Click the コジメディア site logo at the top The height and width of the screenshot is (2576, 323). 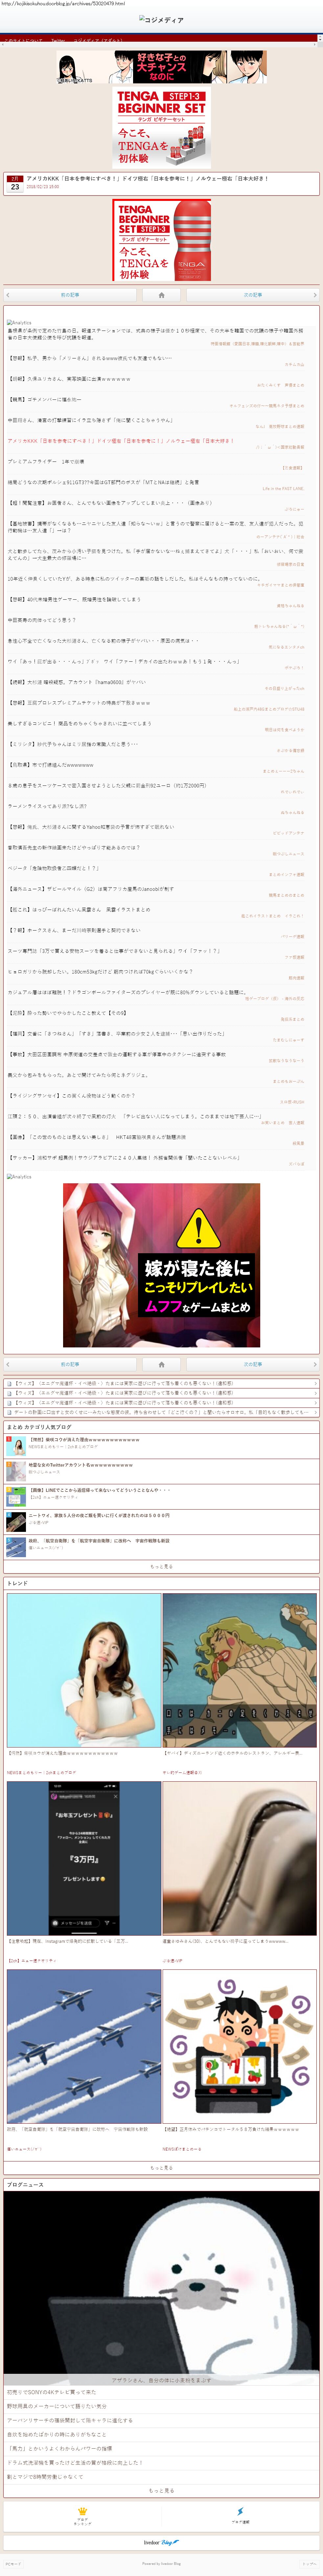pyautogui.click(x=161, y=20)
